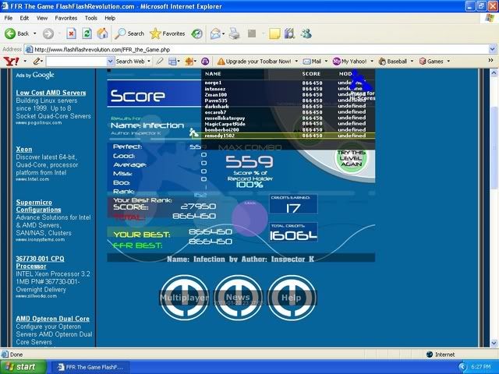Expand the Search Web dropdown

(x=148, y=61)
